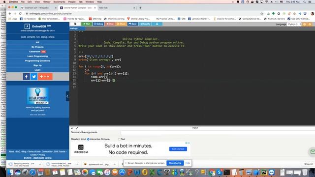315x177 pixels.
Task: Open the Chrome View menu
Action: coord(37,2)
